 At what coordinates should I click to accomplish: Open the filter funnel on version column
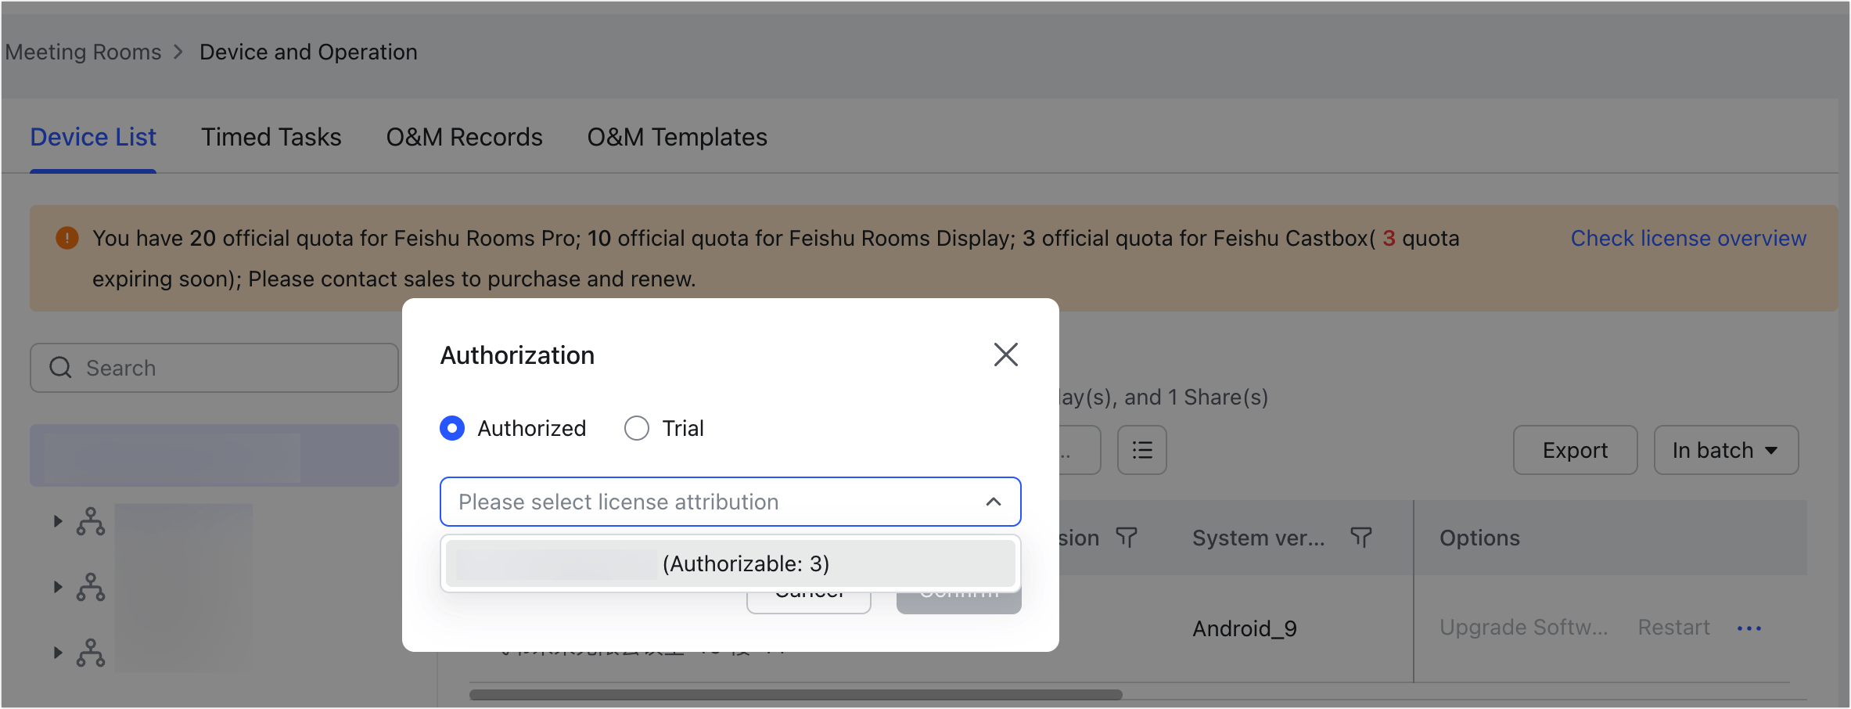click(1127, 538)
